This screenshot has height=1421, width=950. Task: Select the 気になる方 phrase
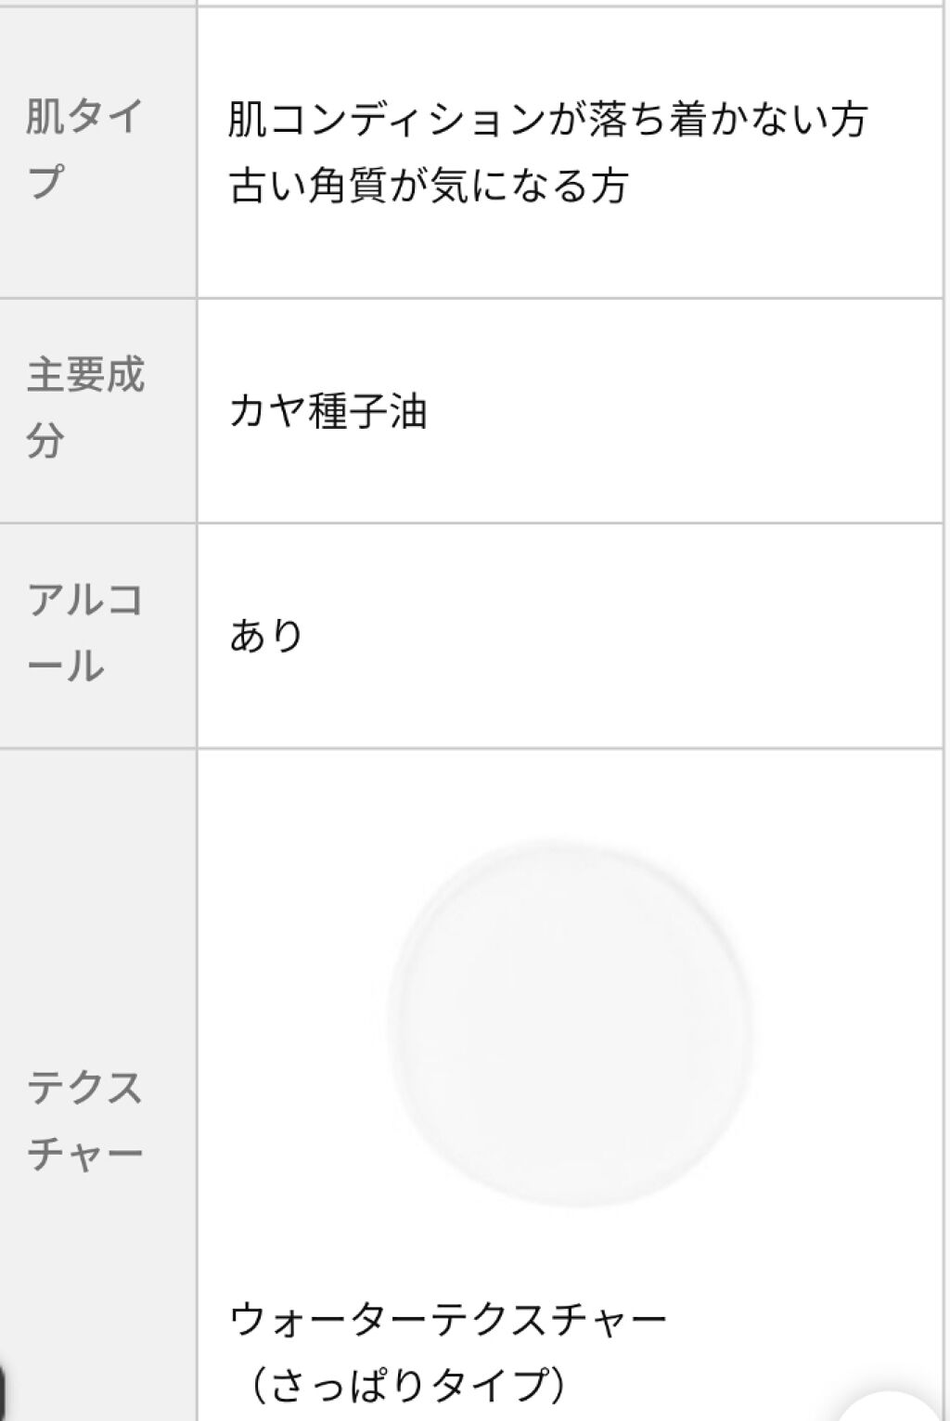tap(531, 186)
